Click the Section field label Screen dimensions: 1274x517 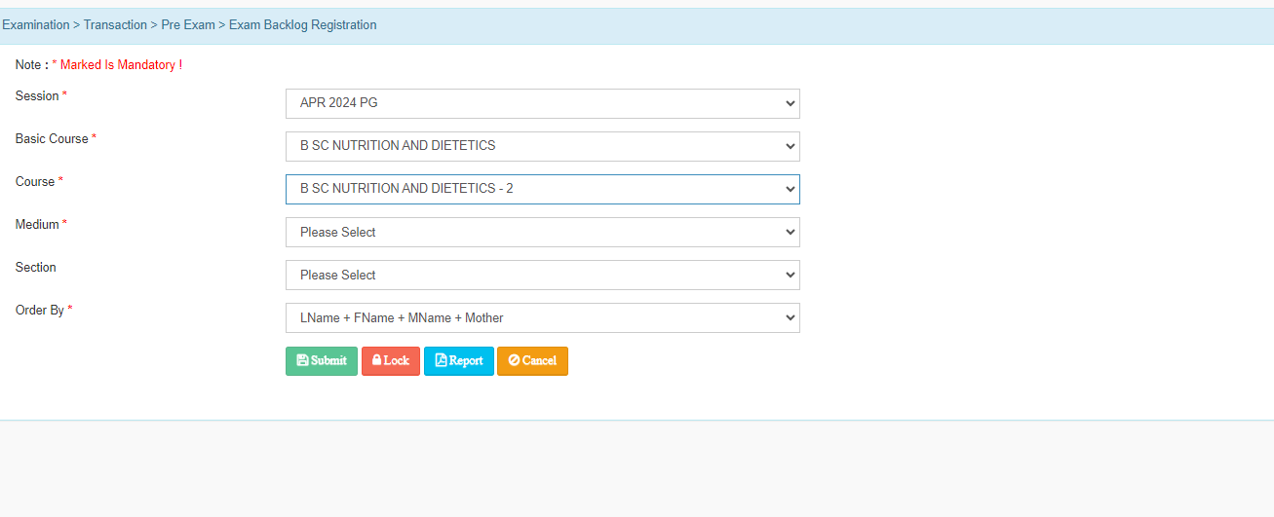click(36, 268)
